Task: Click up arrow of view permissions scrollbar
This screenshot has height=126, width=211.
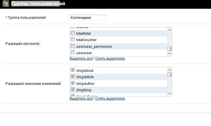Action: coord(170,29)
